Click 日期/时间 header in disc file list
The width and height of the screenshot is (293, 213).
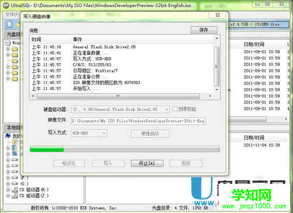254,44
